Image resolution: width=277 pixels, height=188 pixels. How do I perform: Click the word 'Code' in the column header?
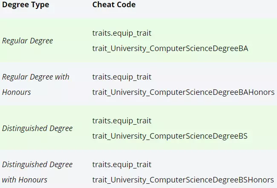(126, 5)
